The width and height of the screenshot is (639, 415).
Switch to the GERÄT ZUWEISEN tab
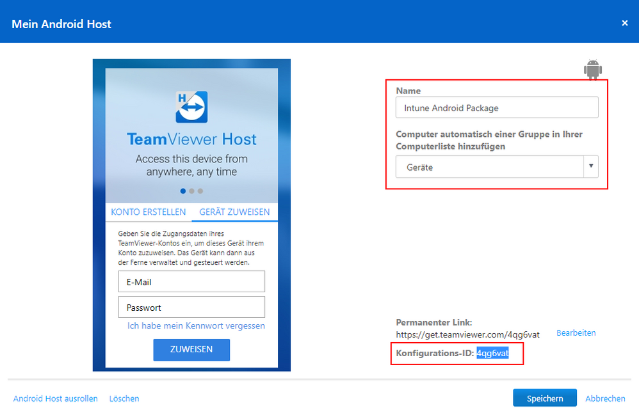pos(234,212)
